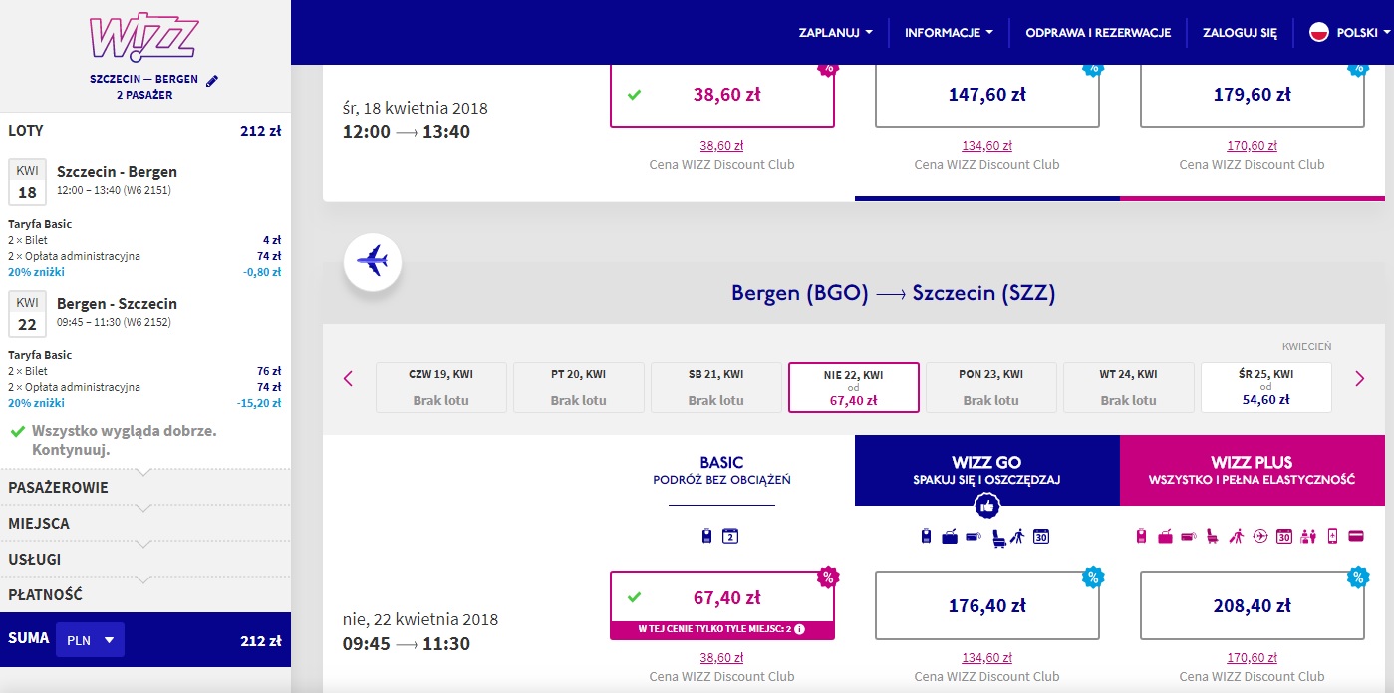Click info icon on limited seats banner

pyautogui.click(x=799, y=629)
